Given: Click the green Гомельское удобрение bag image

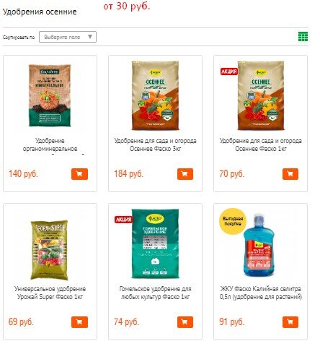Looking at the screenshot, I should click(x=155, y=243).
